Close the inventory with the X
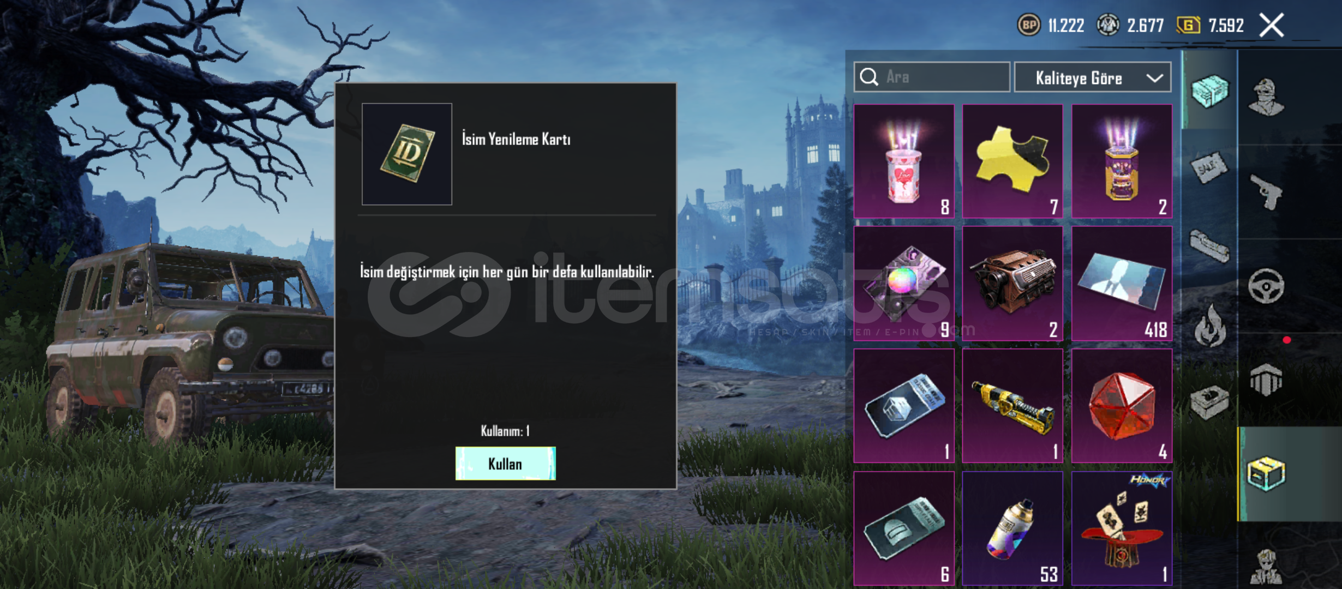The image size is (1342, 589). [x=1272, y=25]
